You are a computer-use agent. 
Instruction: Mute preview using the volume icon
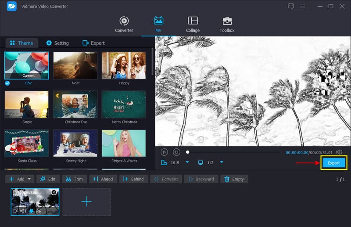[339, 152]
